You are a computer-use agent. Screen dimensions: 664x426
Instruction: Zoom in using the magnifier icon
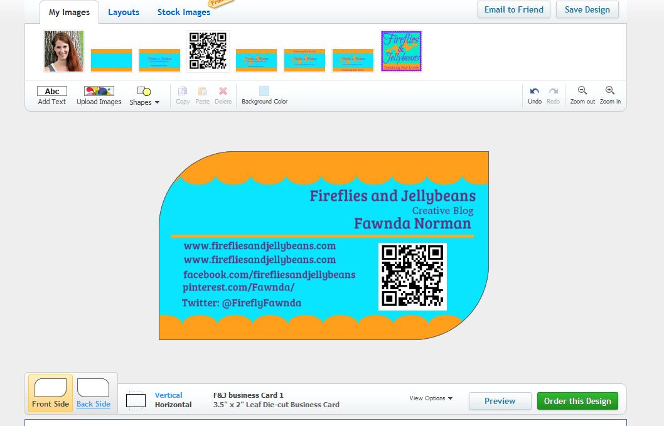click(x=610, y=91)
